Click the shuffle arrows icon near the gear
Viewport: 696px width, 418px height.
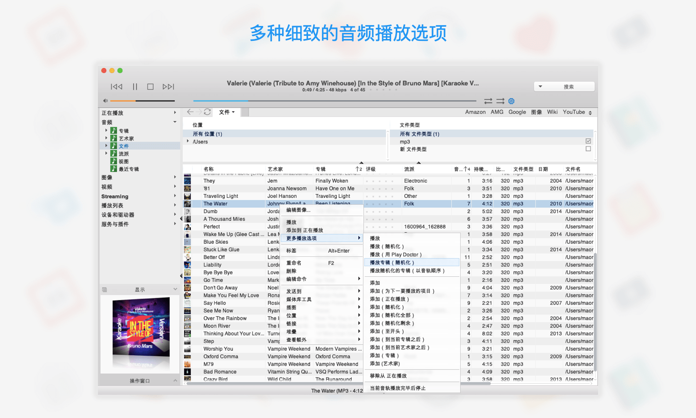488,101
